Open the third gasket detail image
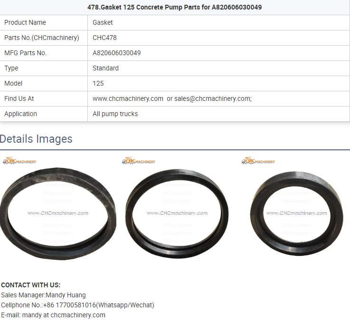Screen dimensions: 350x323 297,214
